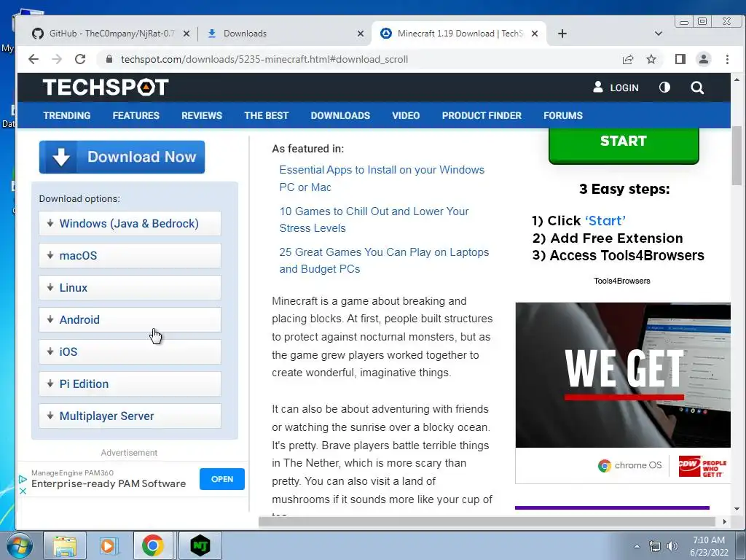Click the TechSpot logo
Screen dimensions: 746x560
(106, 87)
